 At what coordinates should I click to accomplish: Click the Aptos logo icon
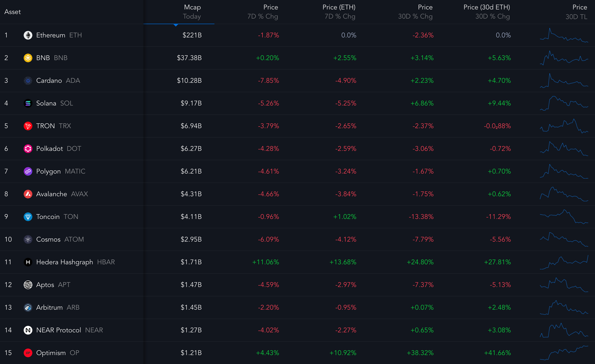tap(28, 285)
